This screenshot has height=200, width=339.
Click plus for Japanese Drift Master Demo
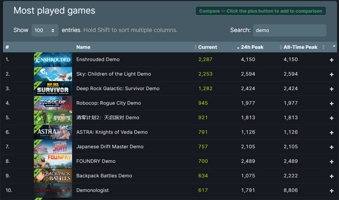(x=331, y=147)
